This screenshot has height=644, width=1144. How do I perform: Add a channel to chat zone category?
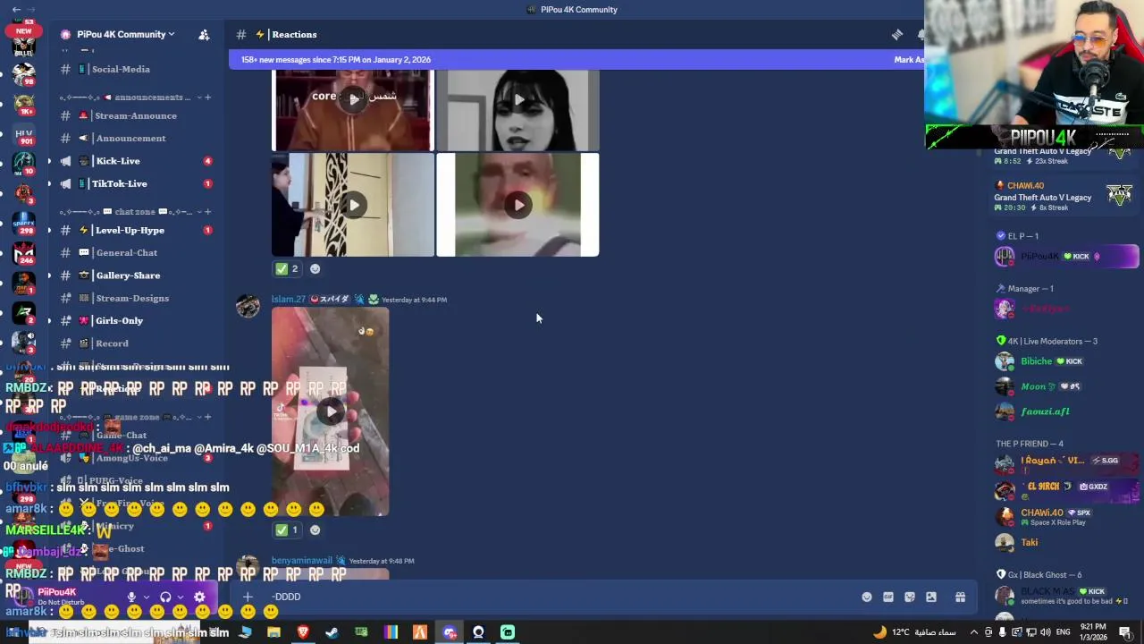(x=207, y=212)
